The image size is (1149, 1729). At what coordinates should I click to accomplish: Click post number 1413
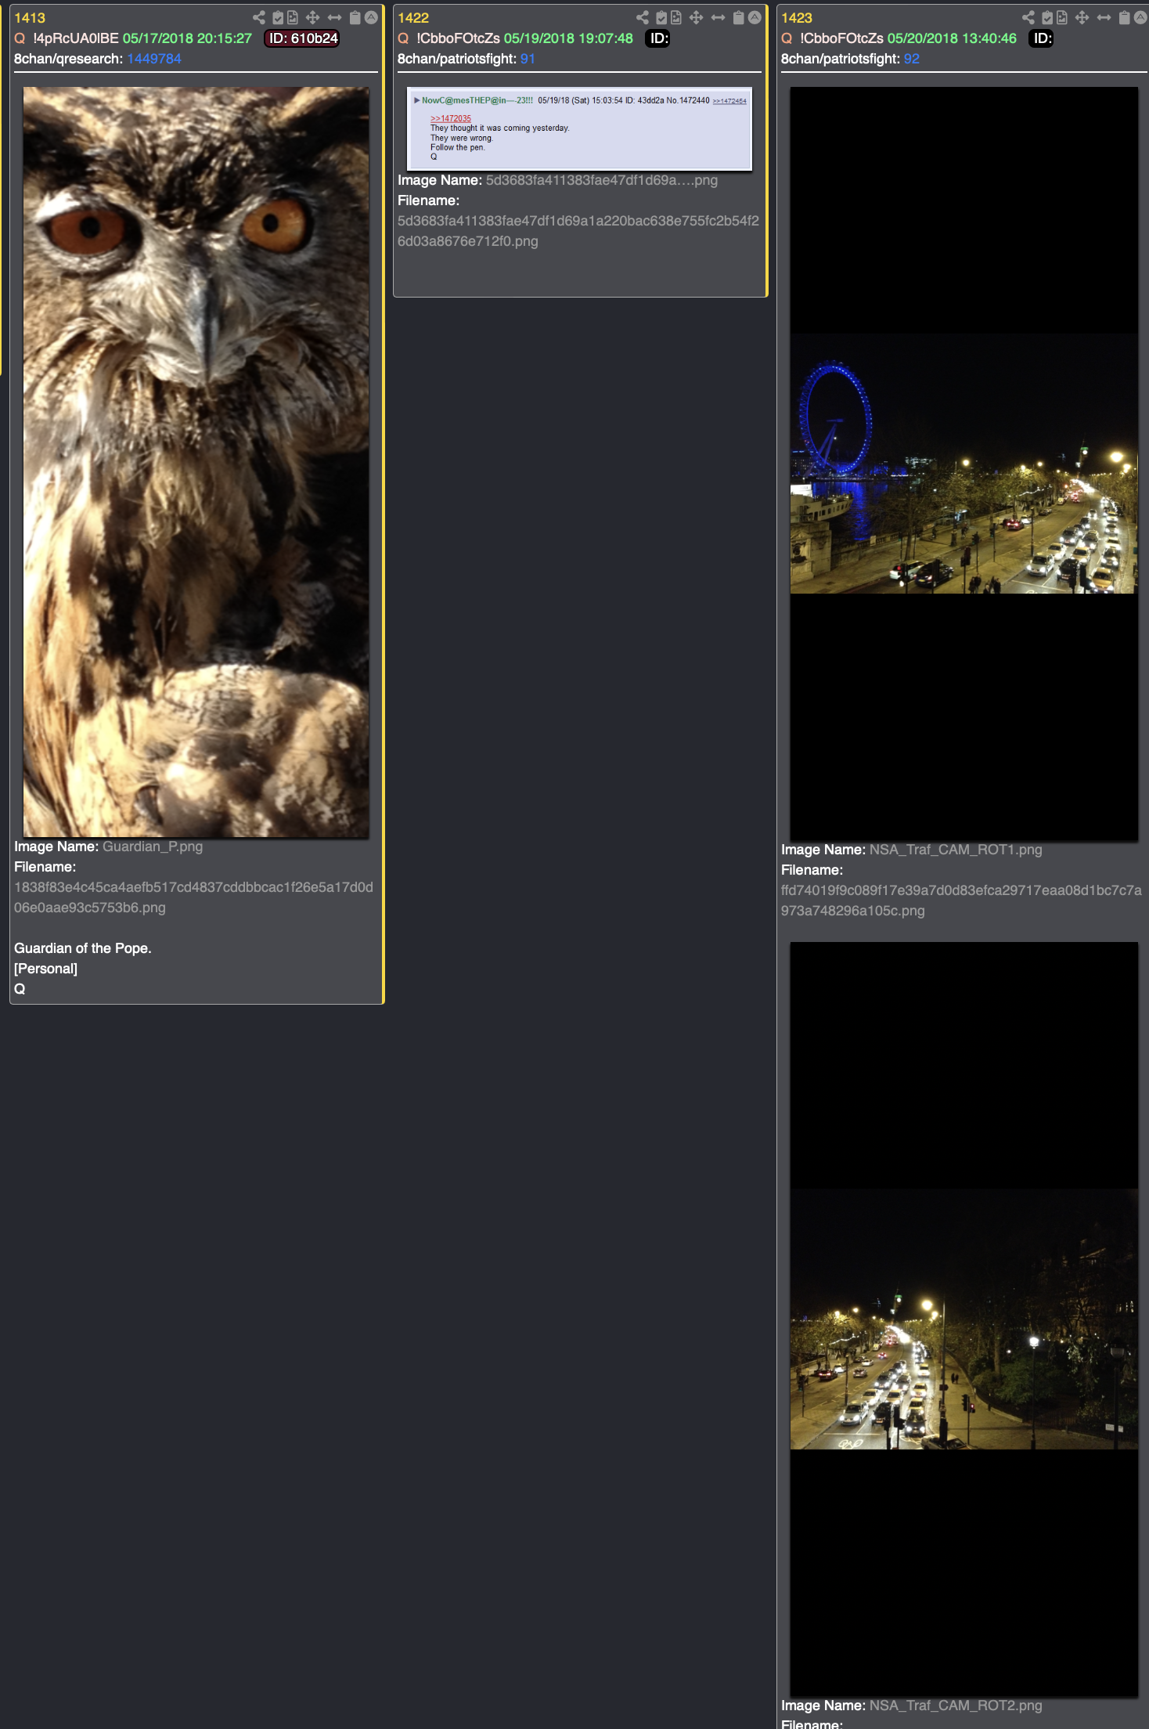[30, 18]
